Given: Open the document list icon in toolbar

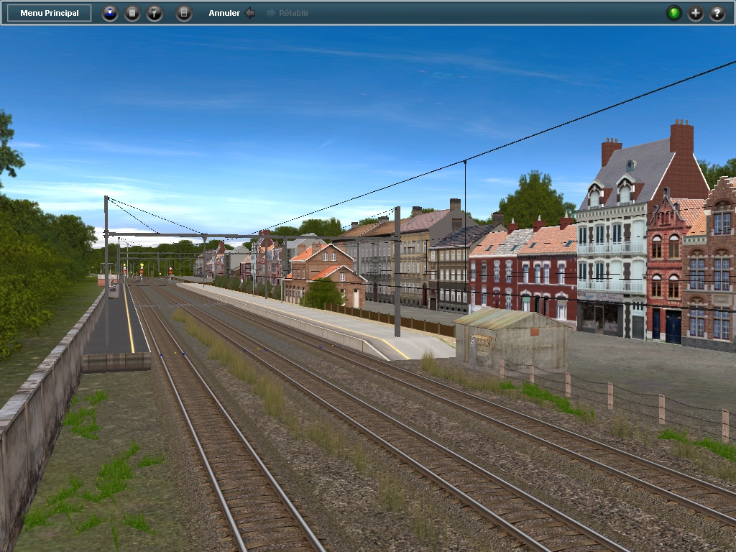Looking at the screenshot, I should (132, 13).
